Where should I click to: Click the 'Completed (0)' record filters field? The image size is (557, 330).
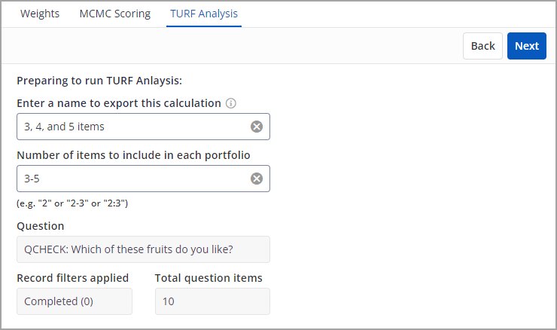[75, 301]
